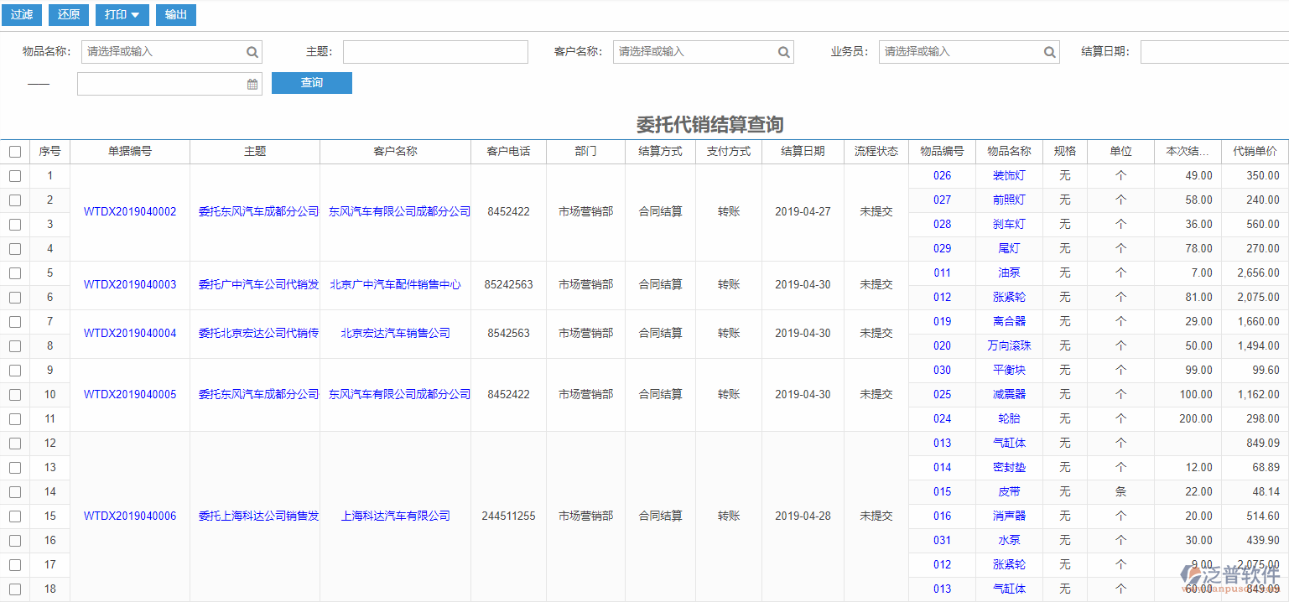This screenshot has width=1289, height=602.
Task: Click item code link 026
Action: [942, 175]
